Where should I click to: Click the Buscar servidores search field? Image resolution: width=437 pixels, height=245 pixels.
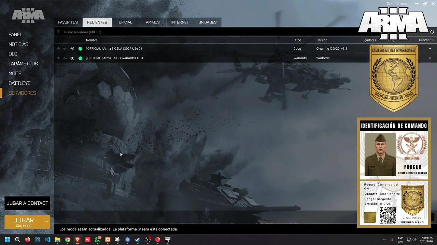[x=205, y=32]
